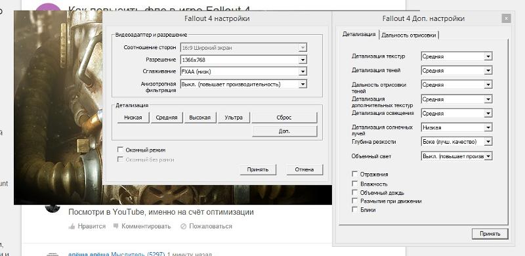The width and height of the screenshot is (525, 256).
Task: Select the Средняя detail preset button
Action: click(x=167, y=117)
